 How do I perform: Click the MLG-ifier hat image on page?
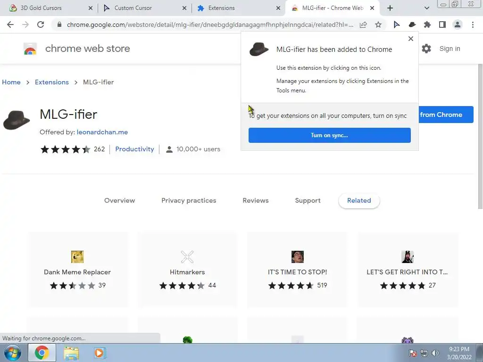click(17, 120)
